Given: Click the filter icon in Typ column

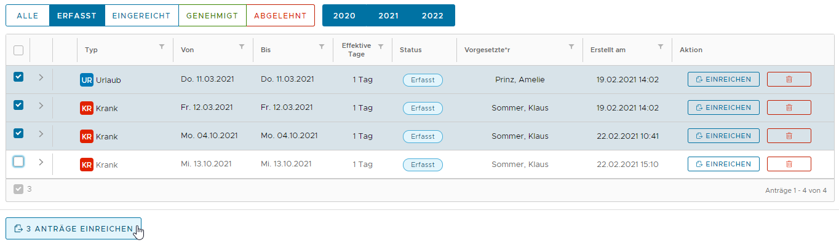Looking at the screenshot, I should point(162,47).
